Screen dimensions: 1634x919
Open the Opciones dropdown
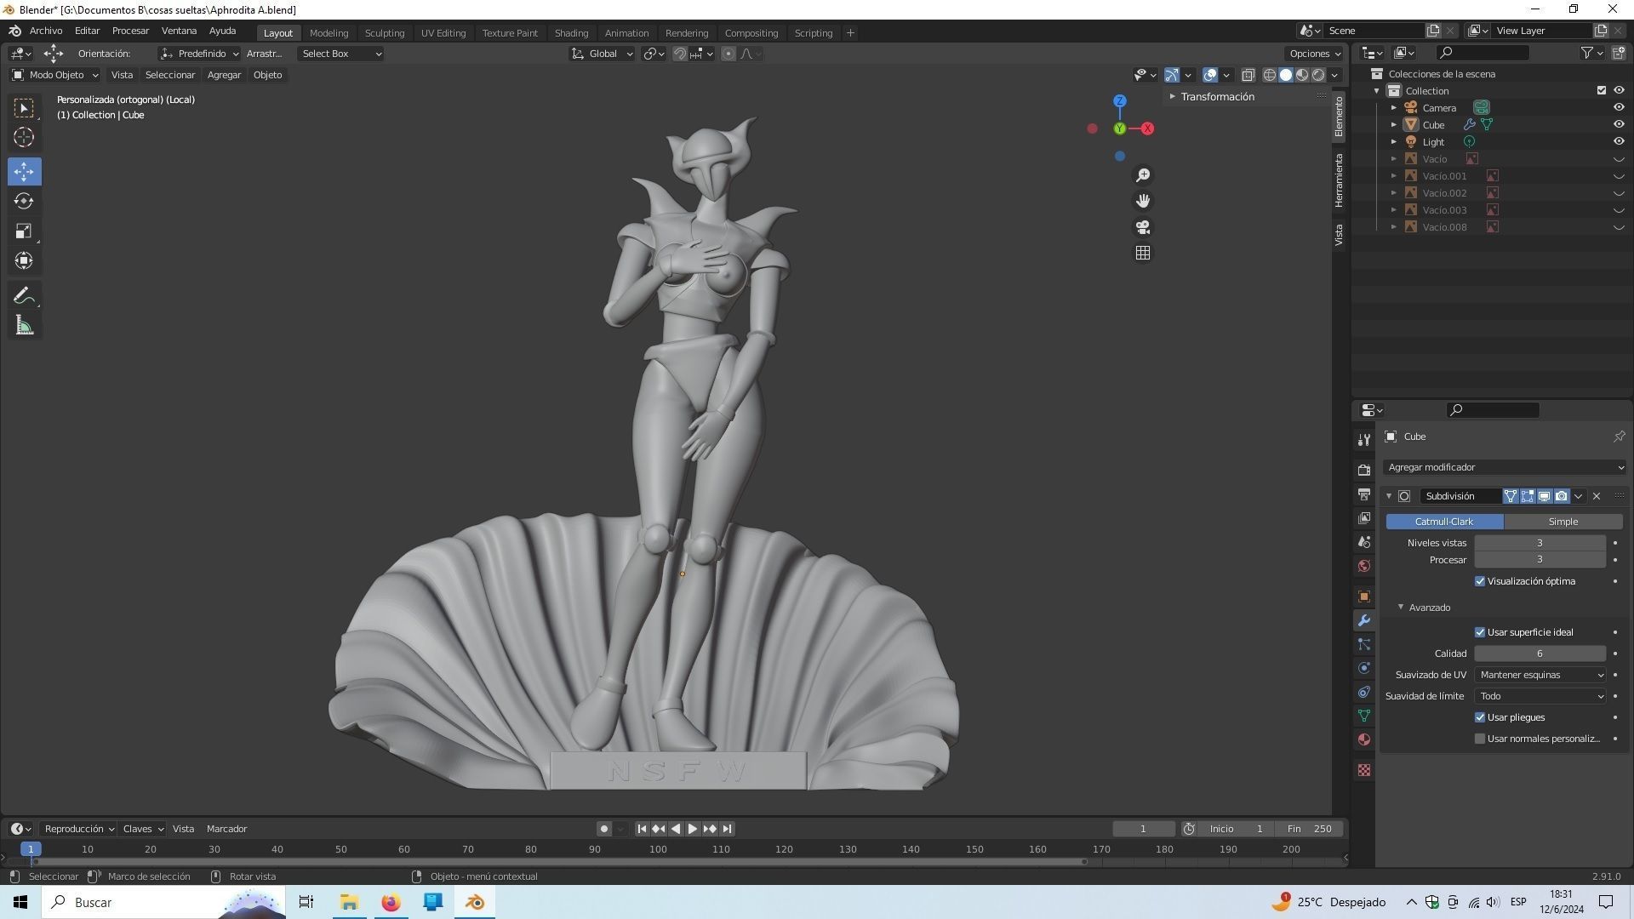pyautogui.click(x=1315, y=54)
